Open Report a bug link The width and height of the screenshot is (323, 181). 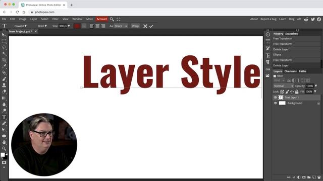click(x=268, y=19)
